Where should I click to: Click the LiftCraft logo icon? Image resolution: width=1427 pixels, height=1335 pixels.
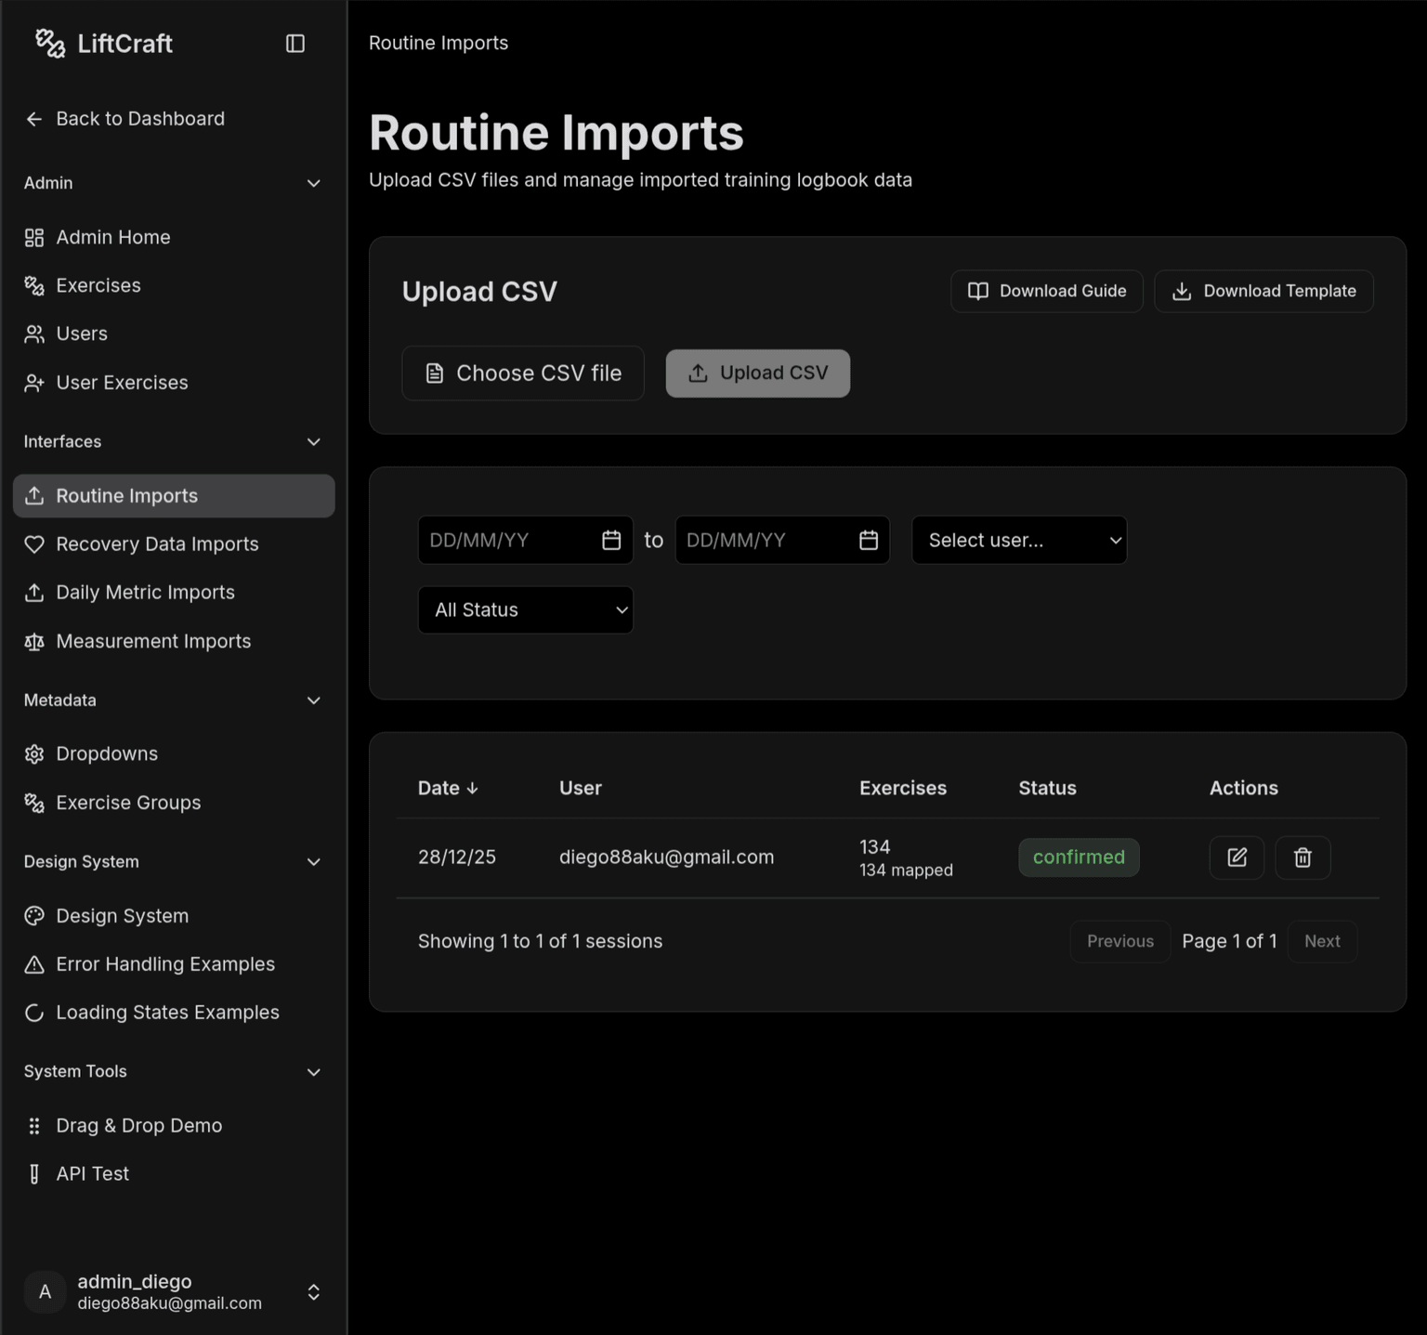tap(50, 44)
